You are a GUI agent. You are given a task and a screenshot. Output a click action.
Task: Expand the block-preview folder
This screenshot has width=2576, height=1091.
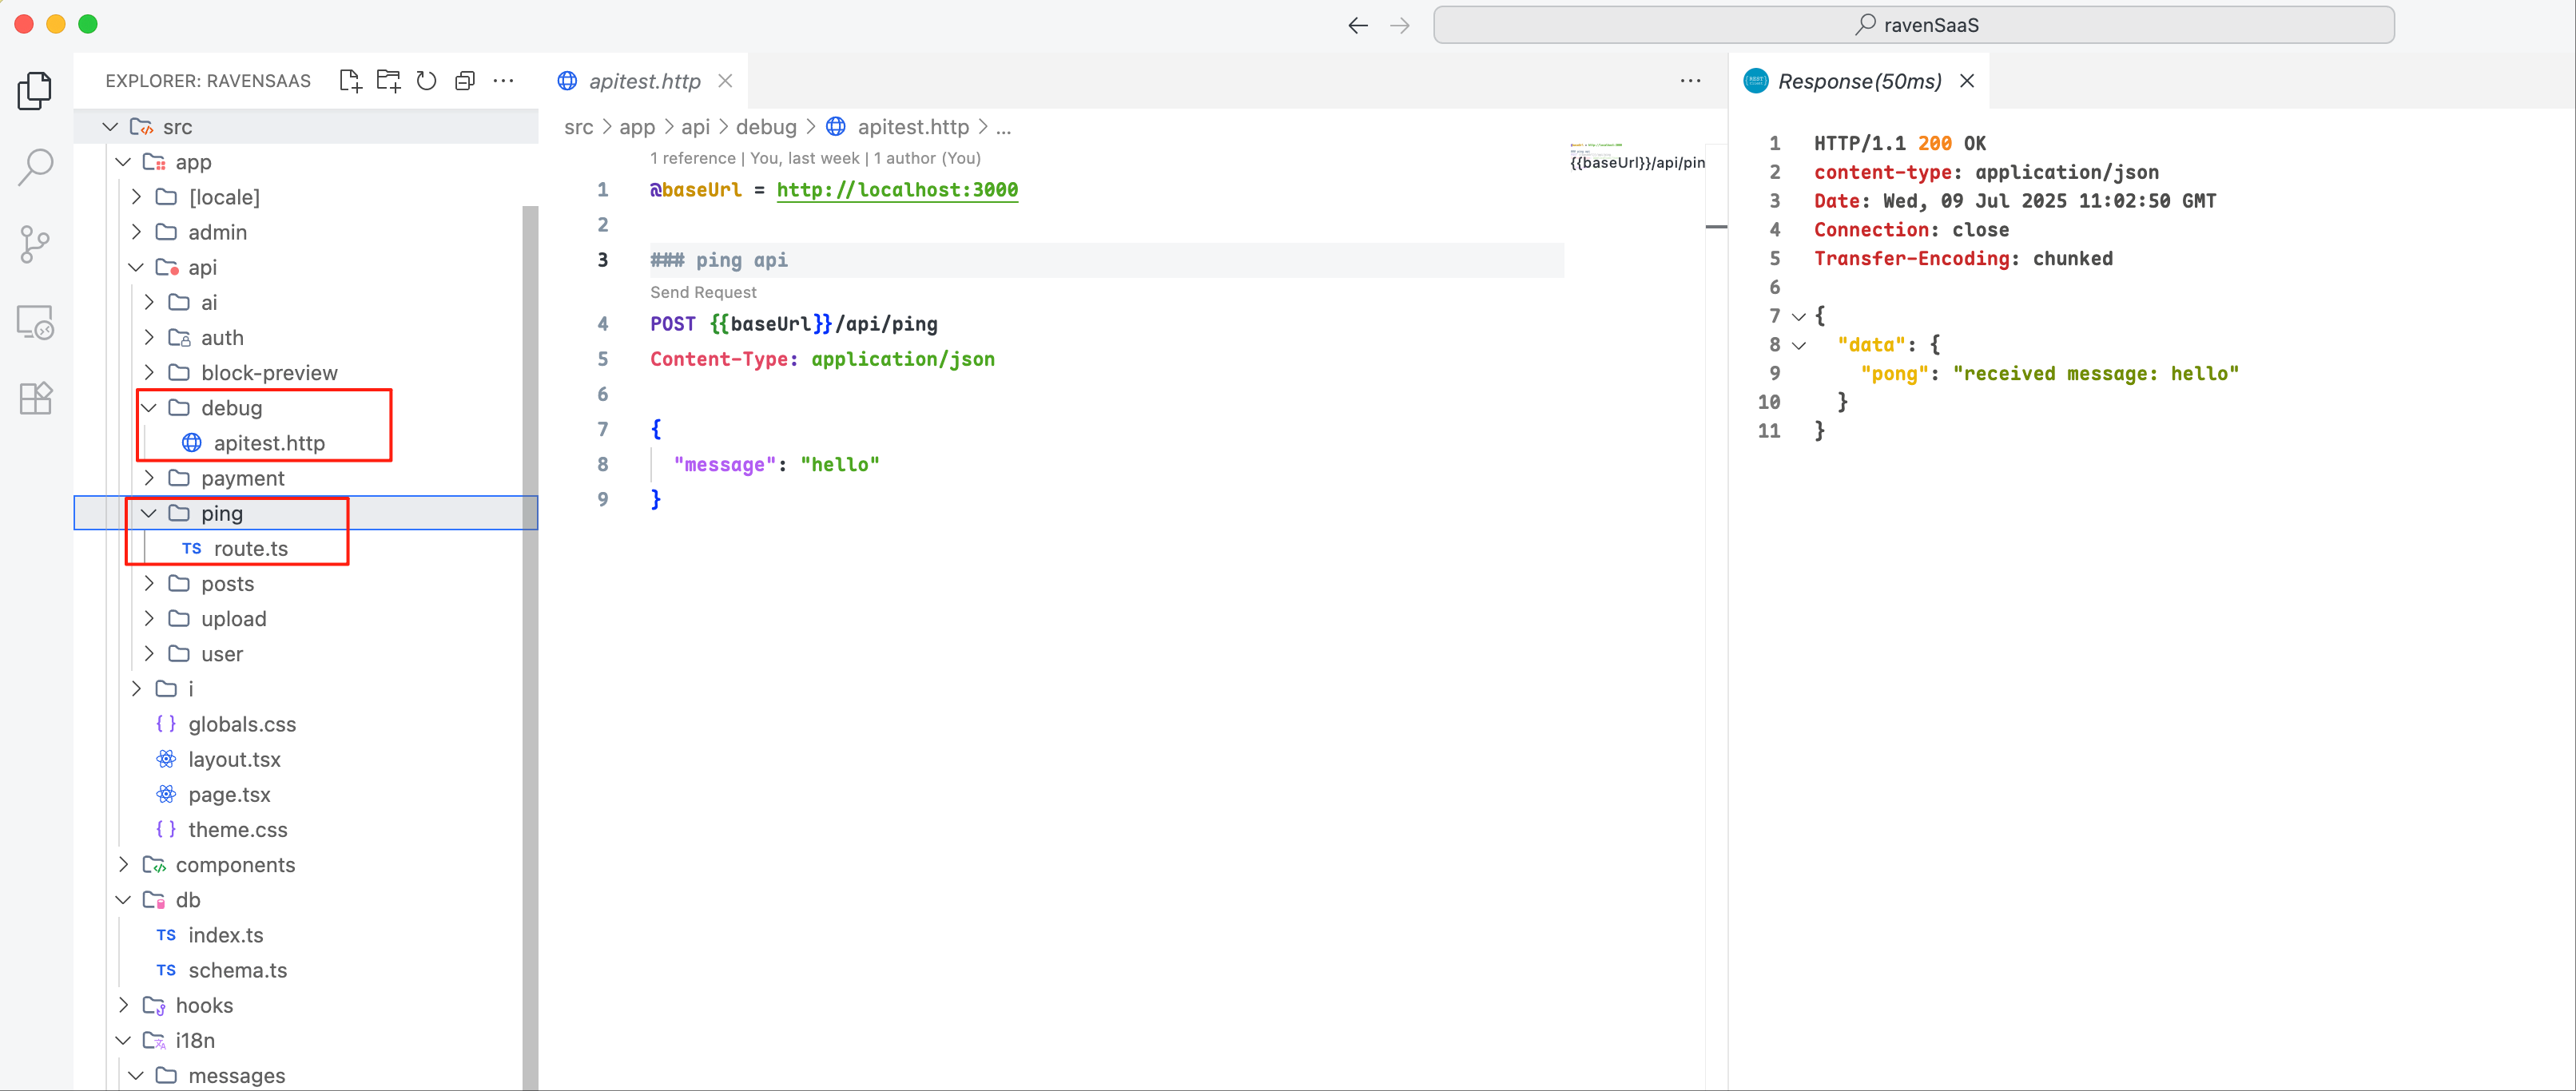[x=150, y=373]
